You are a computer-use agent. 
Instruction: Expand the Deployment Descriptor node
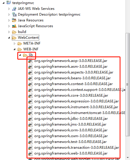tap(9, 14)
